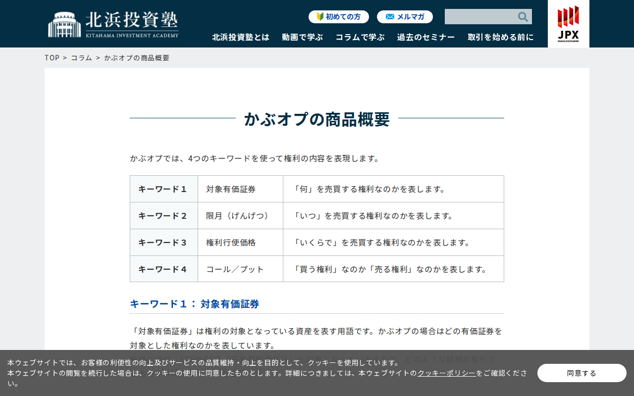The height and width of the screenshot is (396, 634).
Task: Open the クッキーポリシー link in cookie banner
Action: coord(446,373)
